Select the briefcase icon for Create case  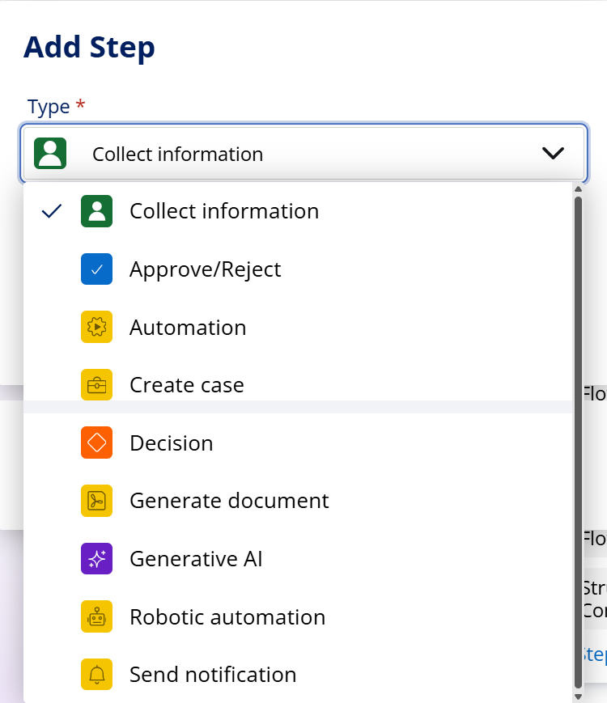tap(96, 385)
